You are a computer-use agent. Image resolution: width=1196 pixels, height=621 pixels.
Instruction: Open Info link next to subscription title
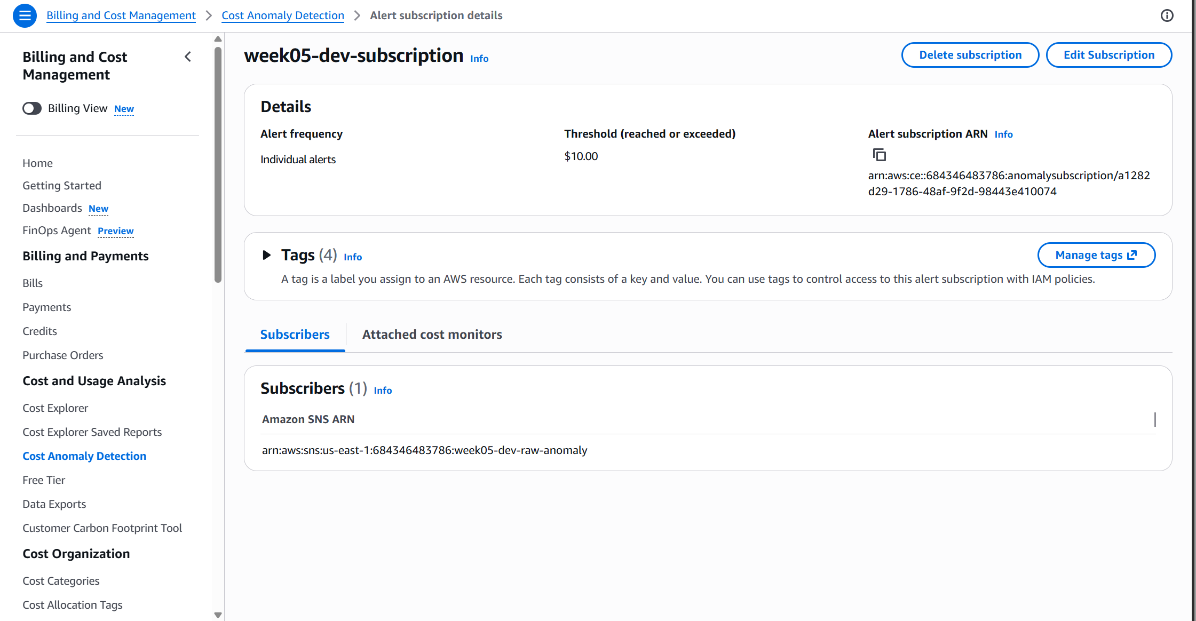(x=479, y=59)
